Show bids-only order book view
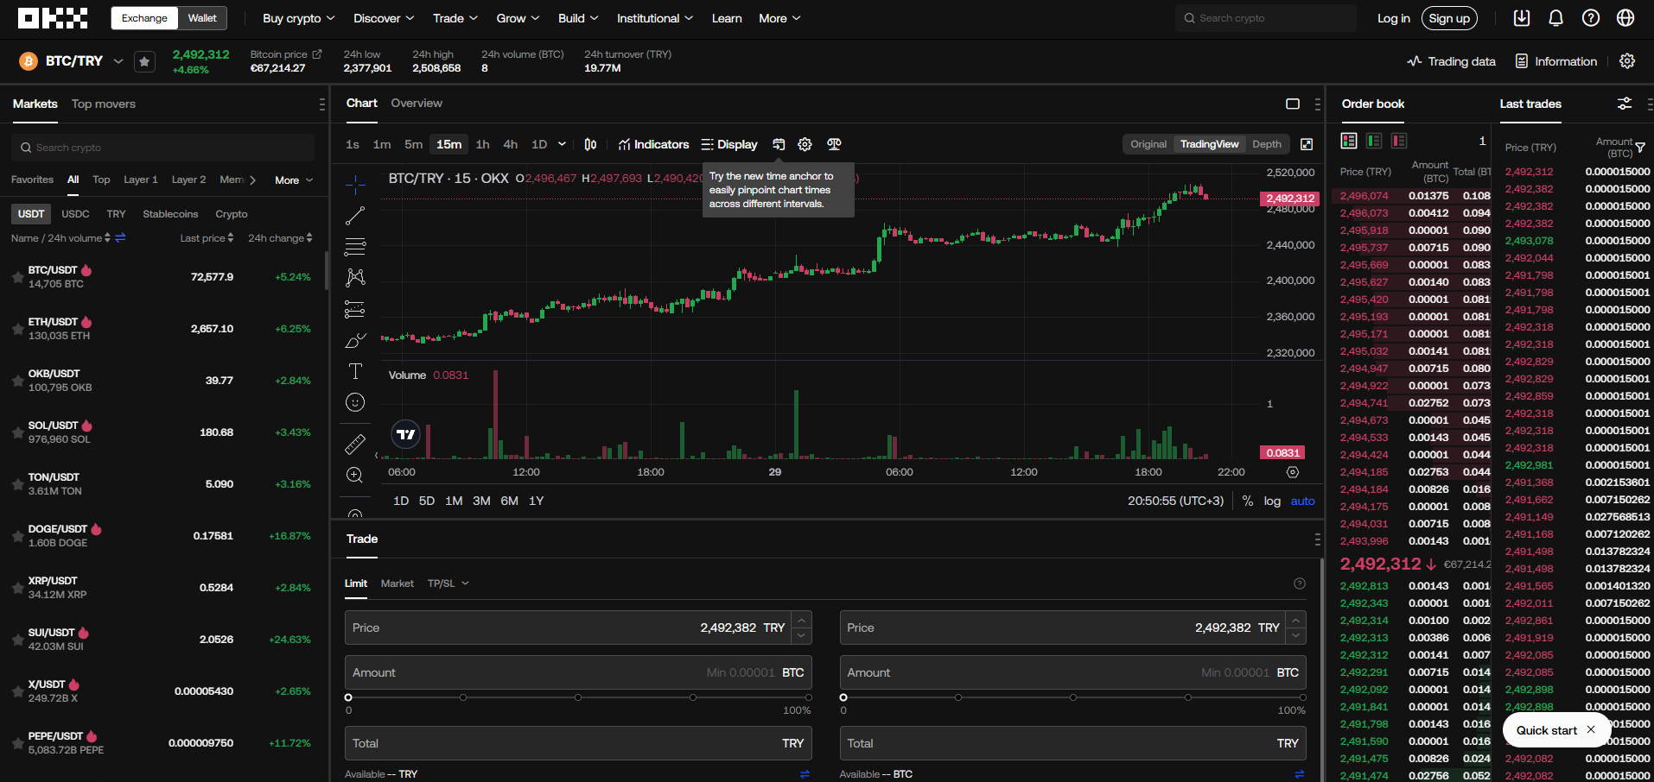Screen dimensions: 1654x782 [x=1374, y=141]
